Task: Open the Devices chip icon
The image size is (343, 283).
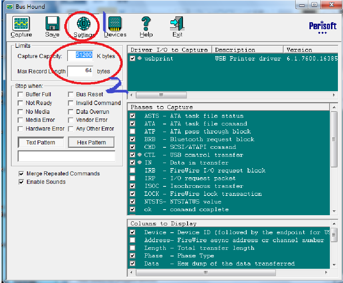Action: coord(115,27)
